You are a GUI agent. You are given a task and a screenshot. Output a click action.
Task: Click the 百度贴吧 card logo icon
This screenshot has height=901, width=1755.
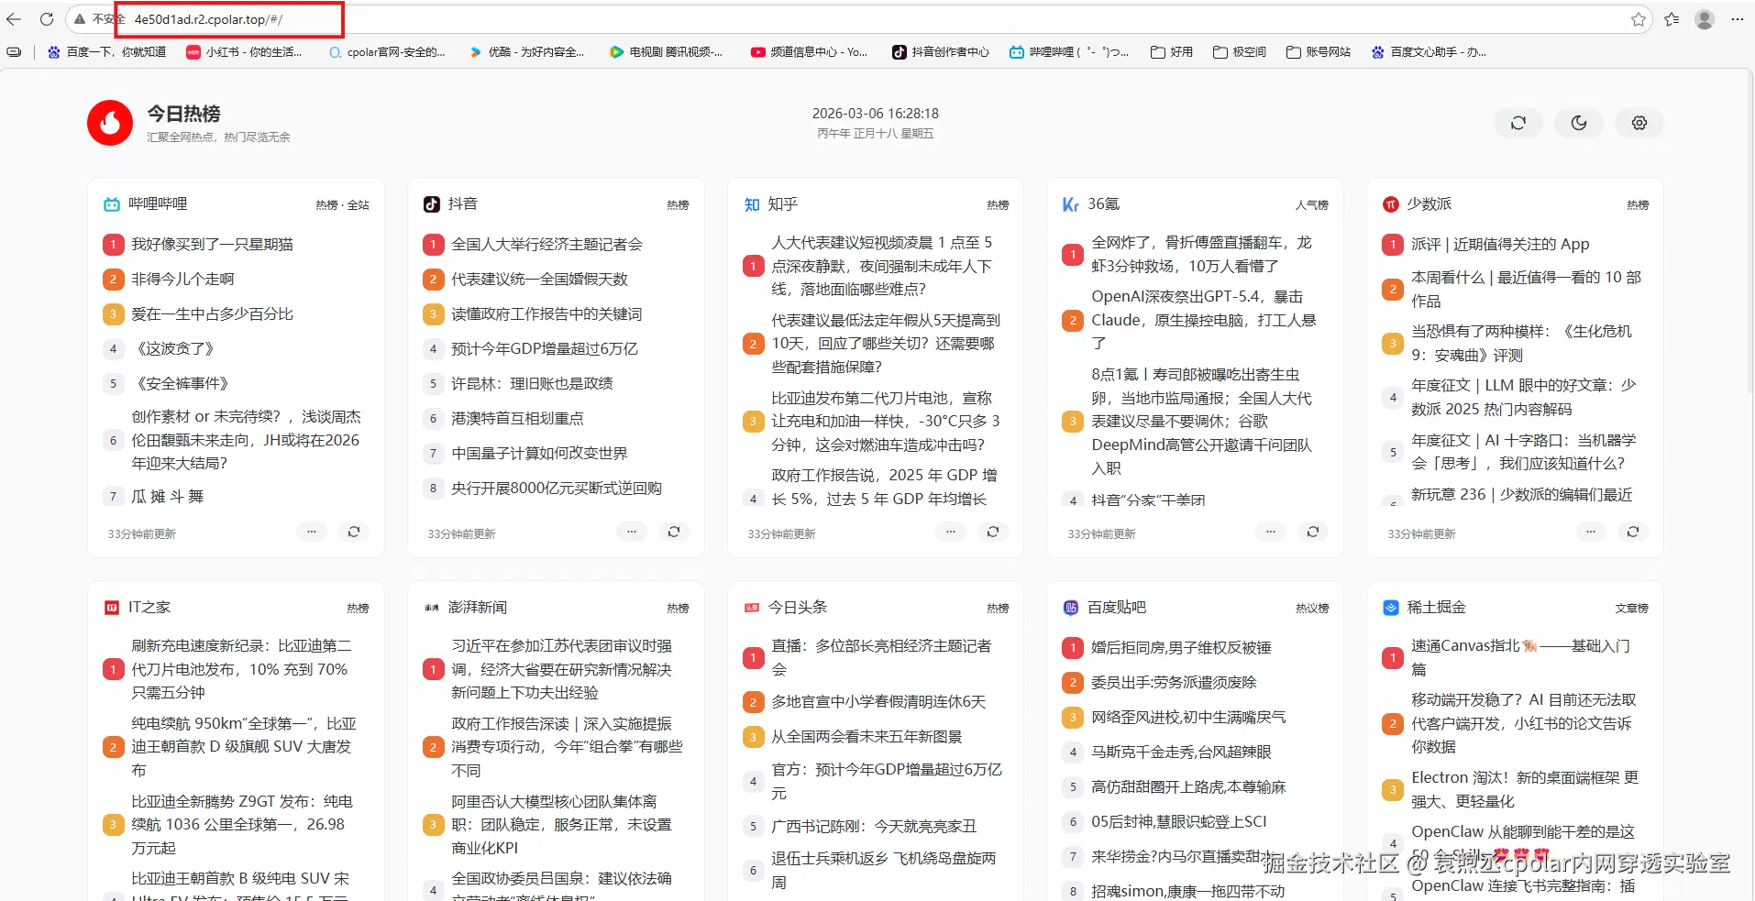(1071, 608)
